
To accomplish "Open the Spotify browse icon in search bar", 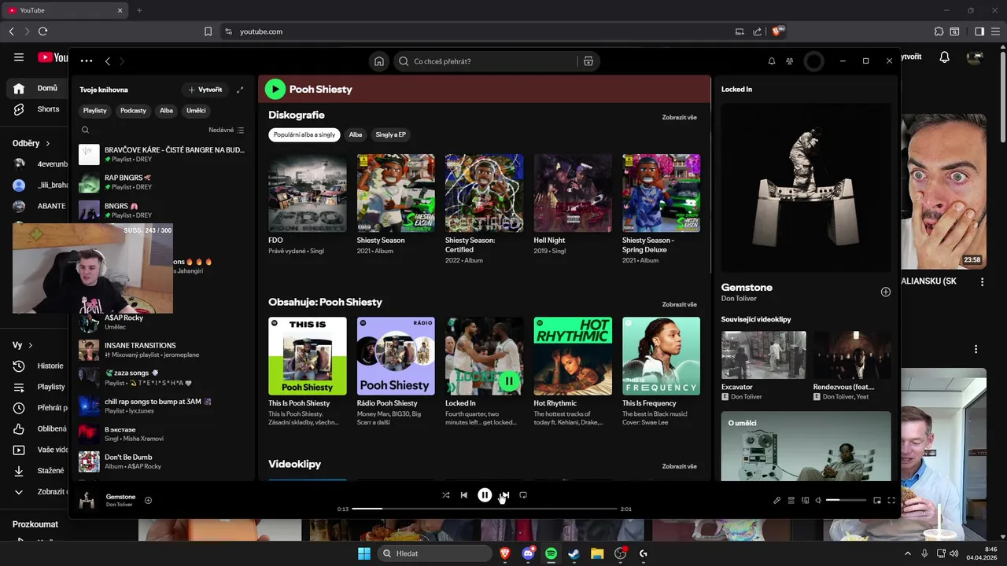I will (588, 61).
